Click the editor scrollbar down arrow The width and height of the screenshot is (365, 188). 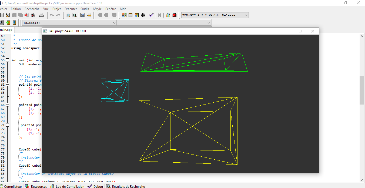point(361,180)
